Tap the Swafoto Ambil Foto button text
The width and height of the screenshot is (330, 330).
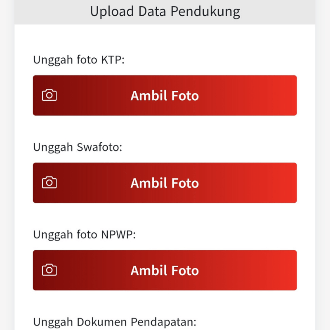[165, 183]
